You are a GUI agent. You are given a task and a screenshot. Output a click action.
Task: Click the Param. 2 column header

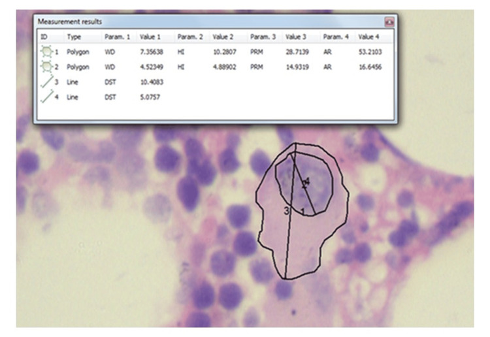tap(190, 37)
